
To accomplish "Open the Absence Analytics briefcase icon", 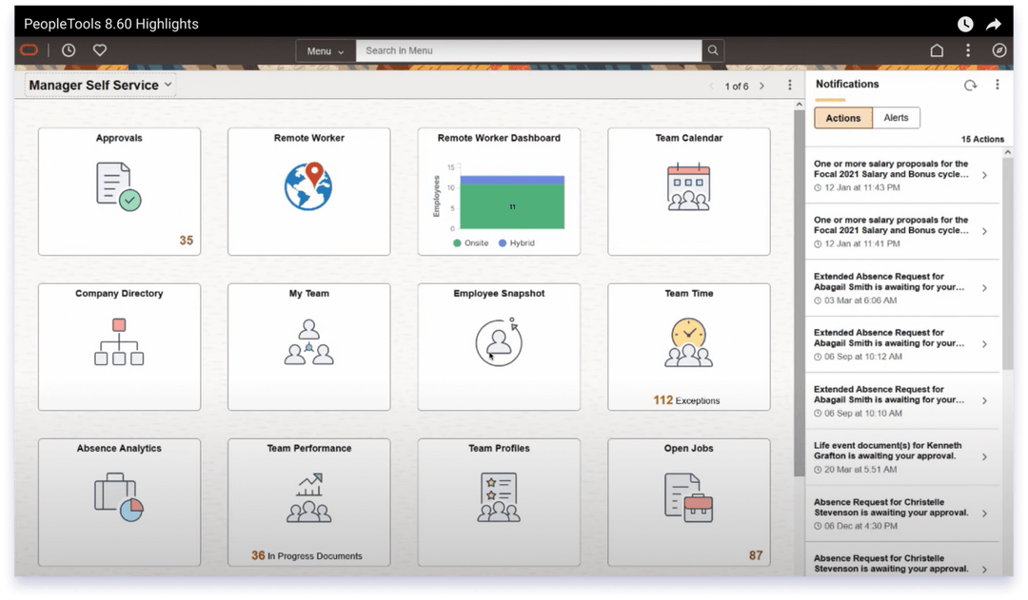I will point(118,497).
